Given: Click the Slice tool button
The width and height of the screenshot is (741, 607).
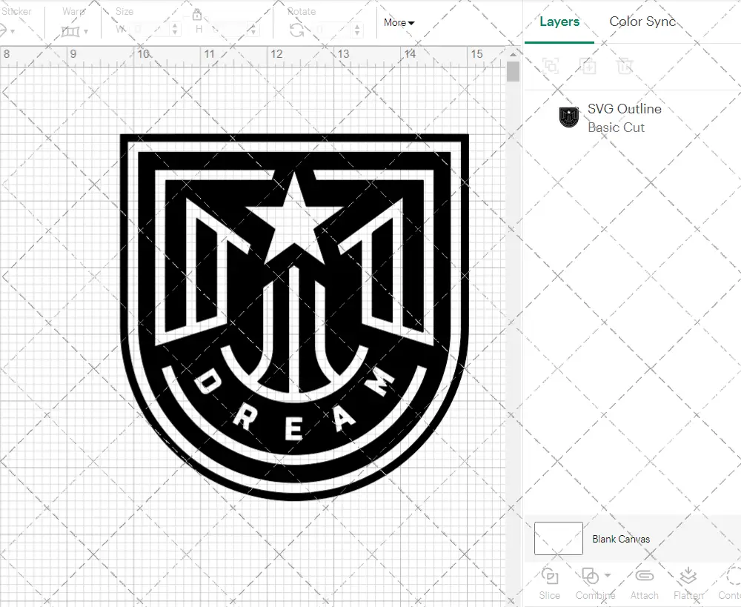Looking at the screenshot, I should coord(550,584).
